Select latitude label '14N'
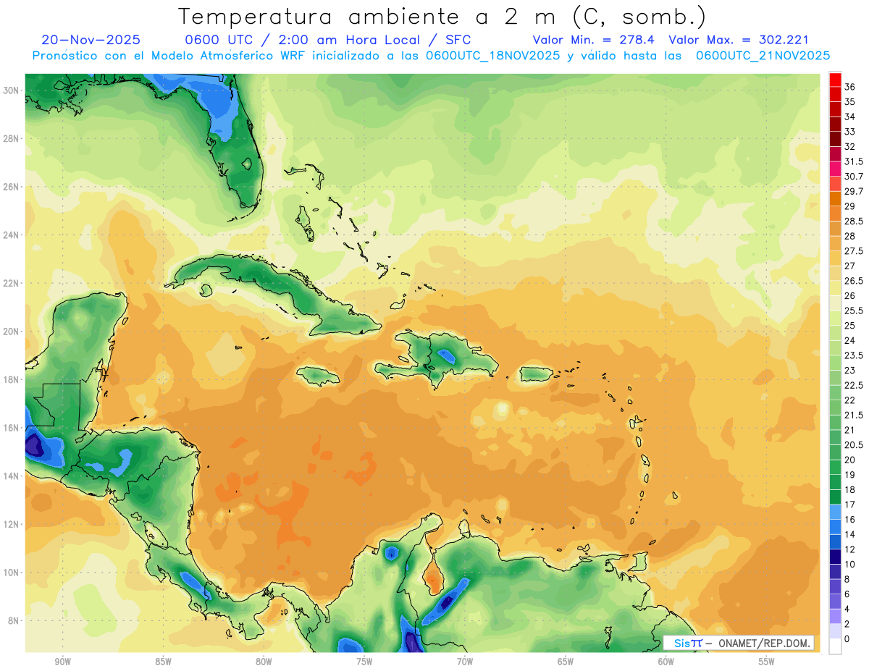869x671 pixels. click(x=11, y=476)
